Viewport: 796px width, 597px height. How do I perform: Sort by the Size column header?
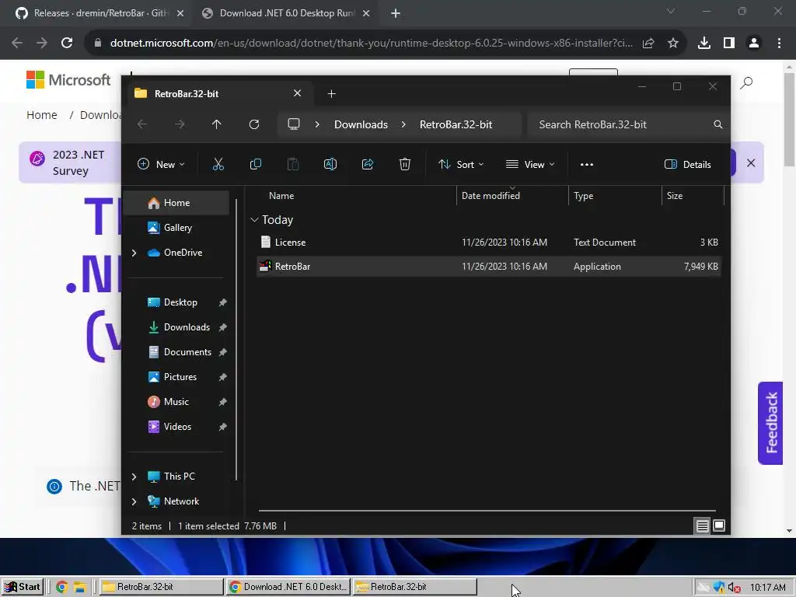tap(675, 196)
